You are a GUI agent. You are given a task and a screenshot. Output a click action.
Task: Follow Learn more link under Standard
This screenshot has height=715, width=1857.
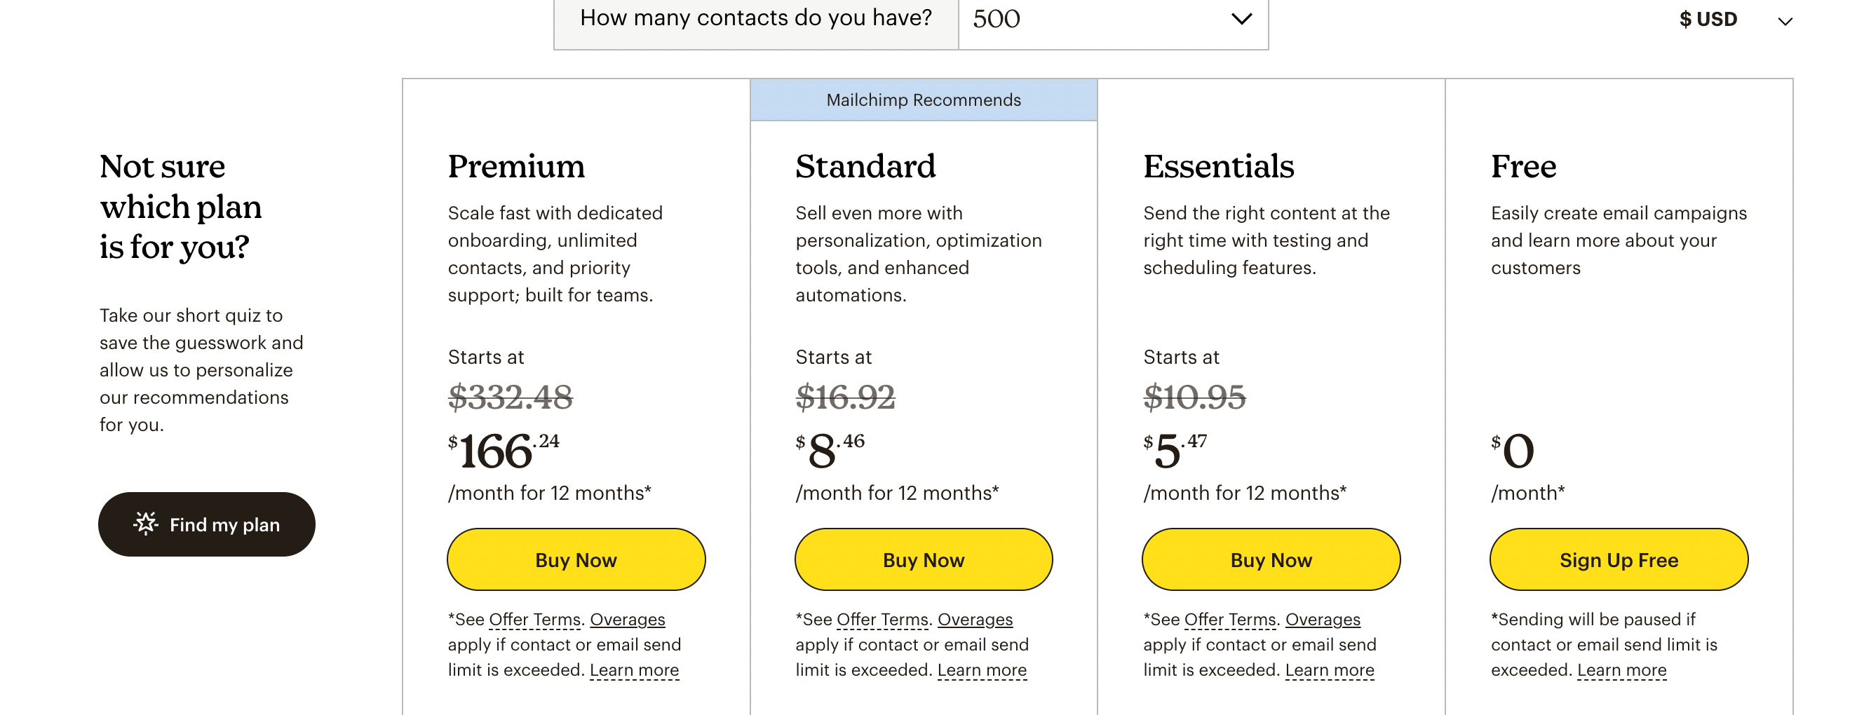click(981, 670)
